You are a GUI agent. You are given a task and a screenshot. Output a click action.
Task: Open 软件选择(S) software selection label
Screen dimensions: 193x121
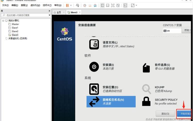[162, 65]
